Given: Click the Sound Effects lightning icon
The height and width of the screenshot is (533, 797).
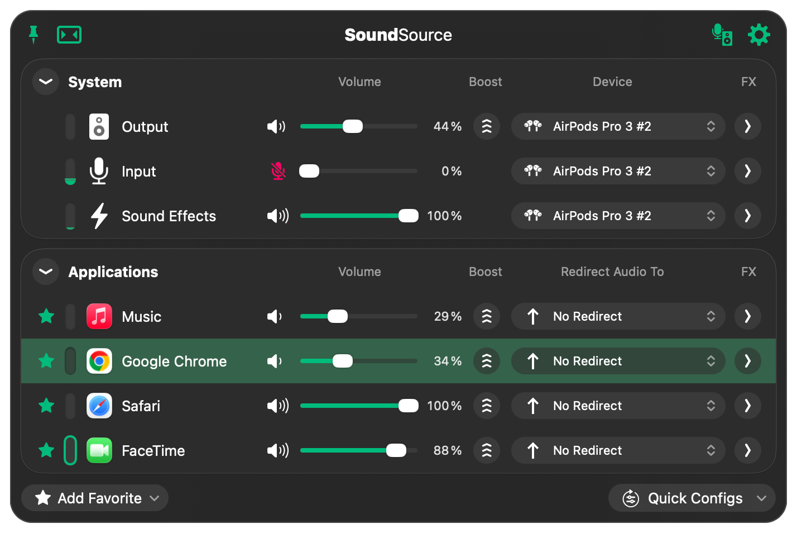Looking at the screenshot, I should pos(99,216).
